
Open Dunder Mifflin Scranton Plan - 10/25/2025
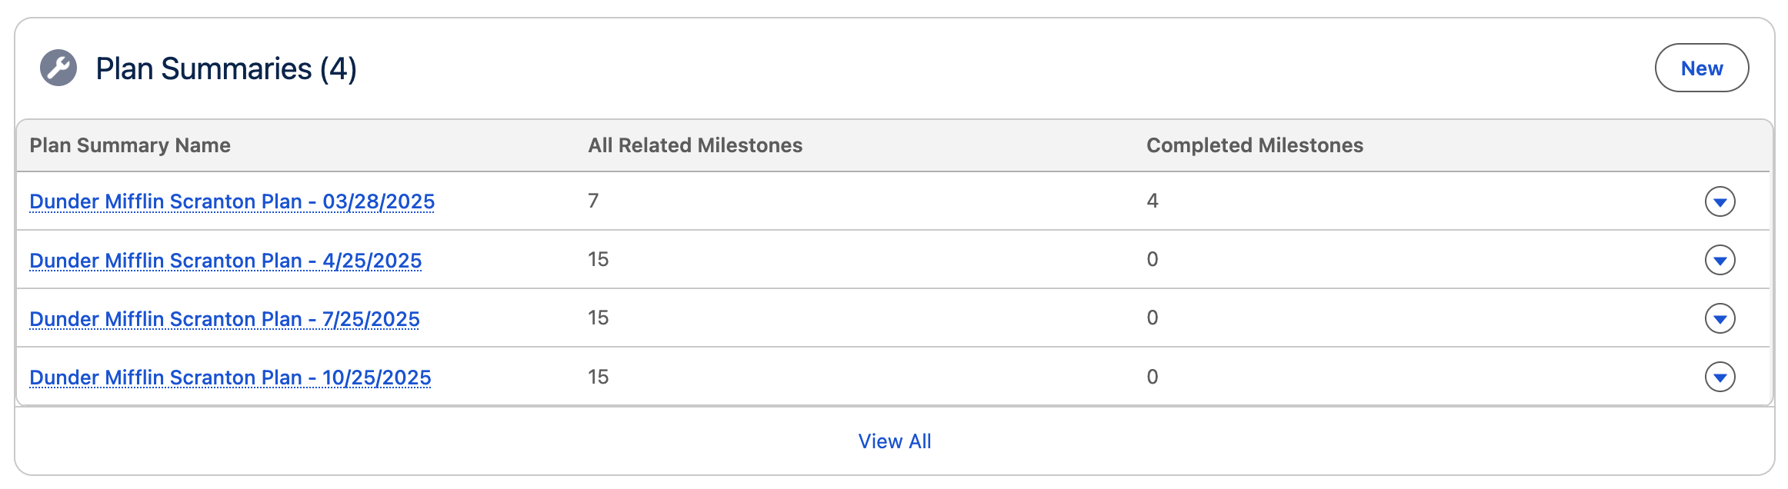[230, 378]
